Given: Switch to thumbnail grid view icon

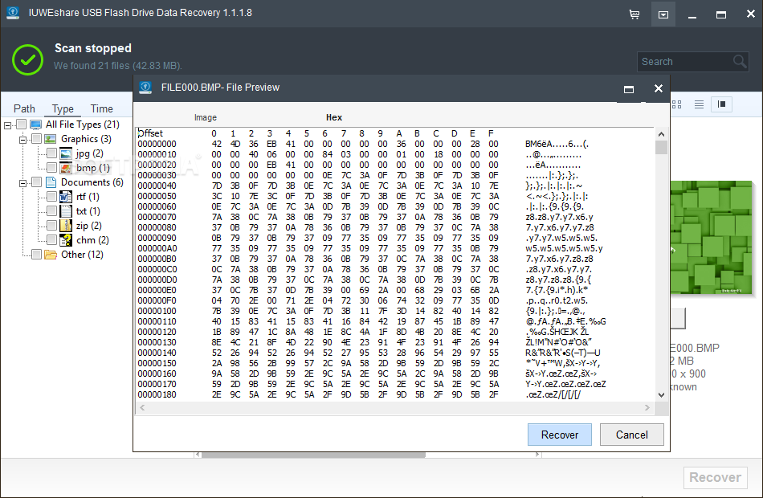Looking at the screenshot, I should pyautogui.click(x=676, y=104).
